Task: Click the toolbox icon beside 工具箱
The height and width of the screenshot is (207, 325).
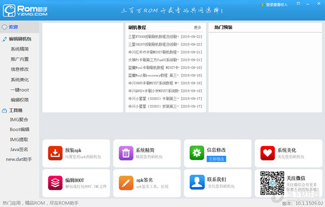Action: (4, 111)
